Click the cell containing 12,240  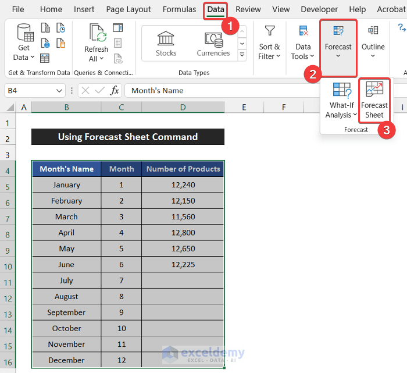click(x=183, y=185)
